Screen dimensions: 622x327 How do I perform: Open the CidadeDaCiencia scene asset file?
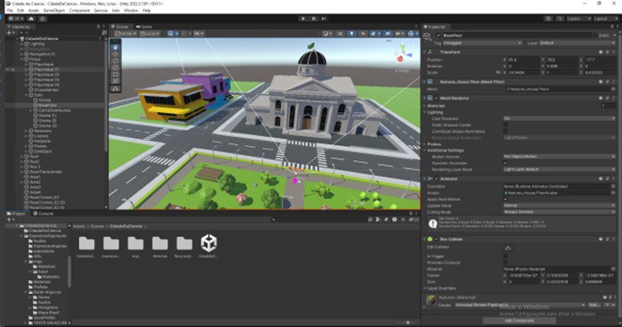click(x=208, y=243)
